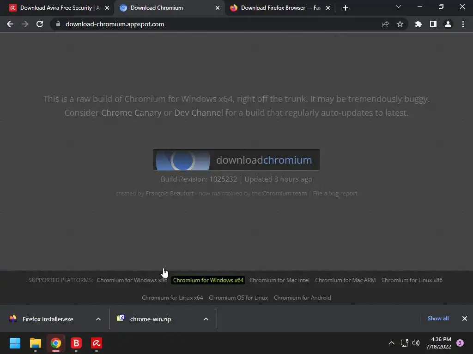
Task: Expand options for Firefox Installer.exe download
Action: coord(98,319)
